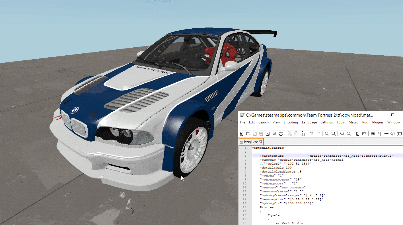Screen dimensions: 403x225
Task: Print the current document
Action: coord(281,134)
